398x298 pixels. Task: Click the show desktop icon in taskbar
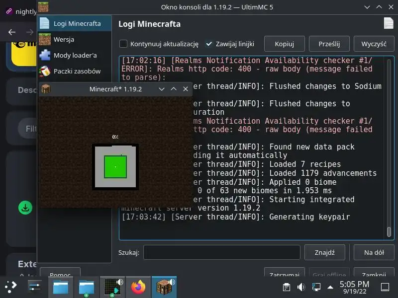[x=385, y=287]
